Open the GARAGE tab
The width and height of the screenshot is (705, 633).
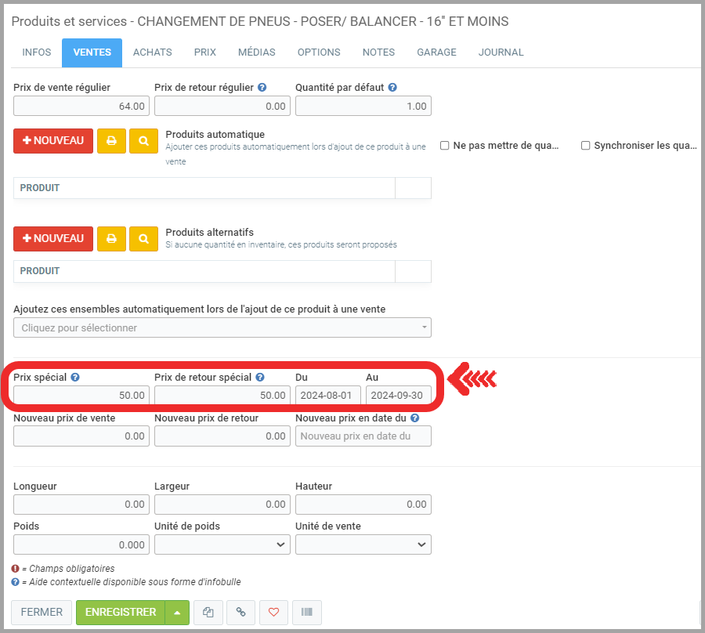tap(436, 52)
